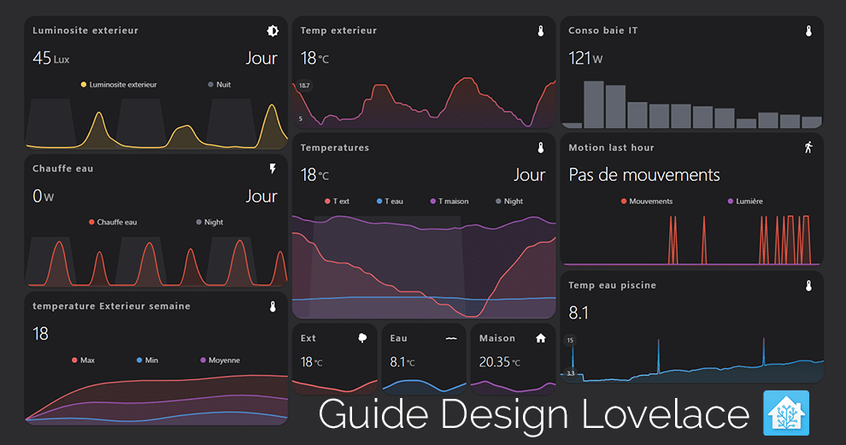Click the wave icon on Eau card
This screenshot has height=445, width=846.
point(451,338)
